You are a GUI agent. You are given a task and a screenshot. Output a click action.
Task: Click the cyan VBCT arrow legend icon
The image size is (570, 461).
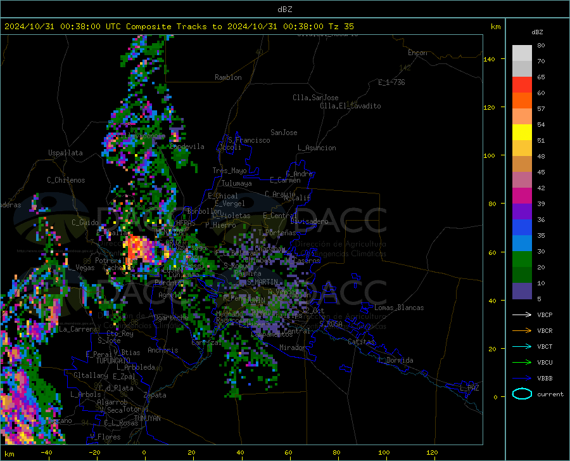(x=522, y=346)
